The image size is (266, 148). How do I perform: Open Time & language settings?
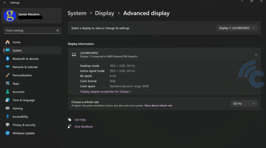point(32,100)
